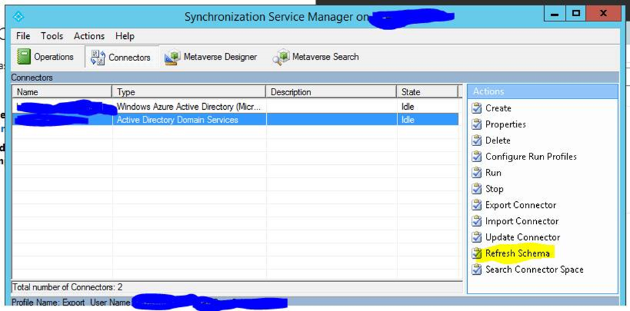The width and height of the screenshot is (630, 311).
Task: Select Import Connector link
Action: (x=522, y=221)
